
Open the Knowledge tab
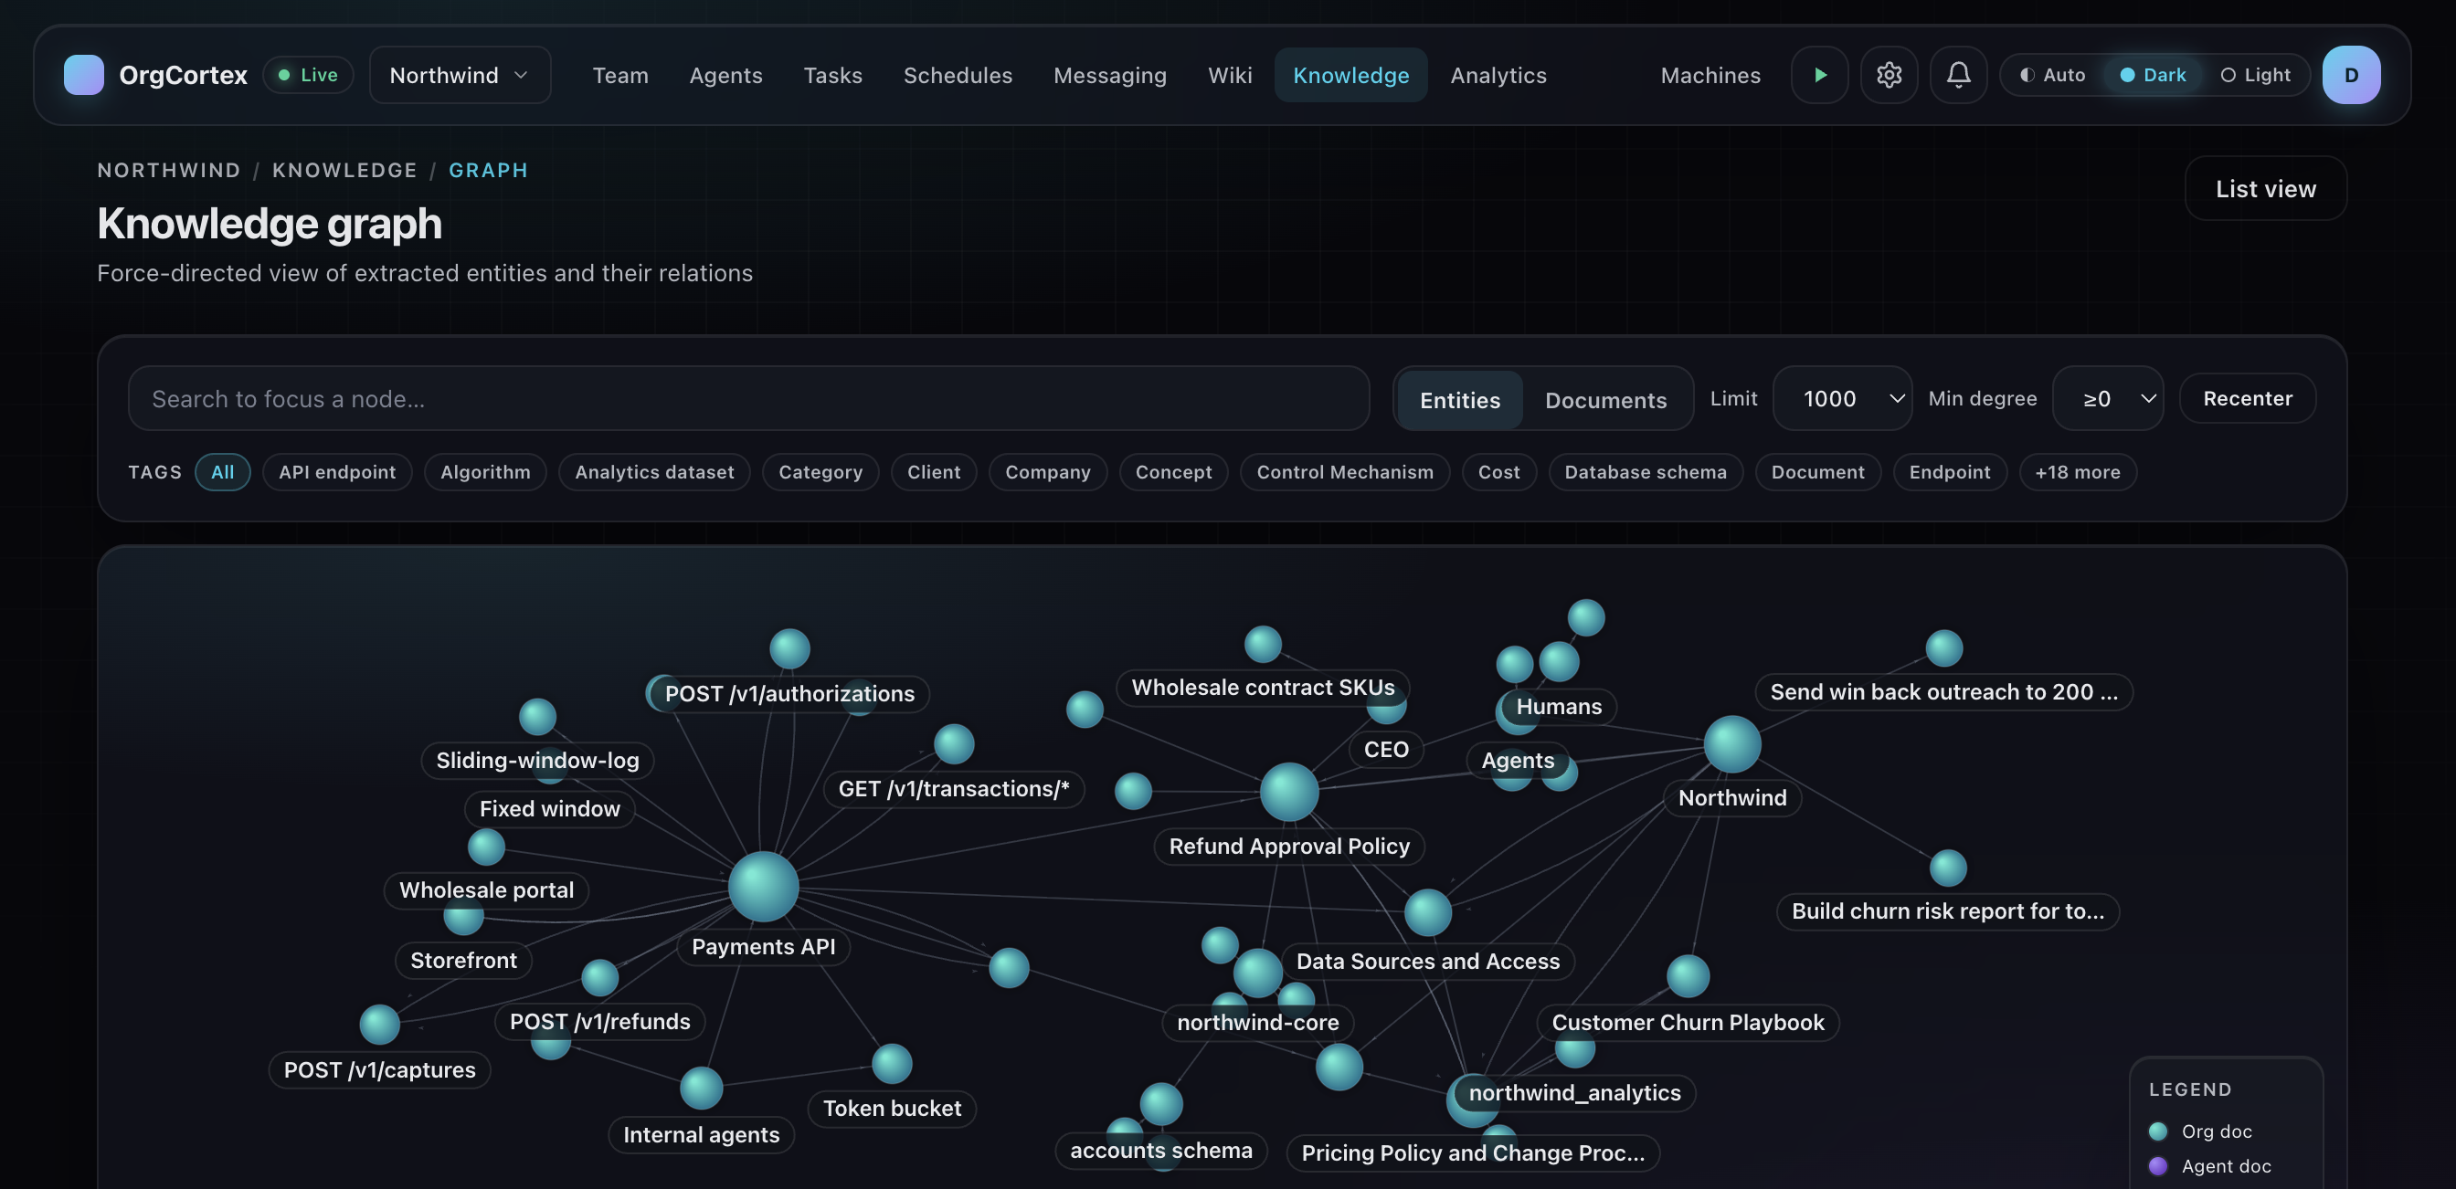(1350, 74)
